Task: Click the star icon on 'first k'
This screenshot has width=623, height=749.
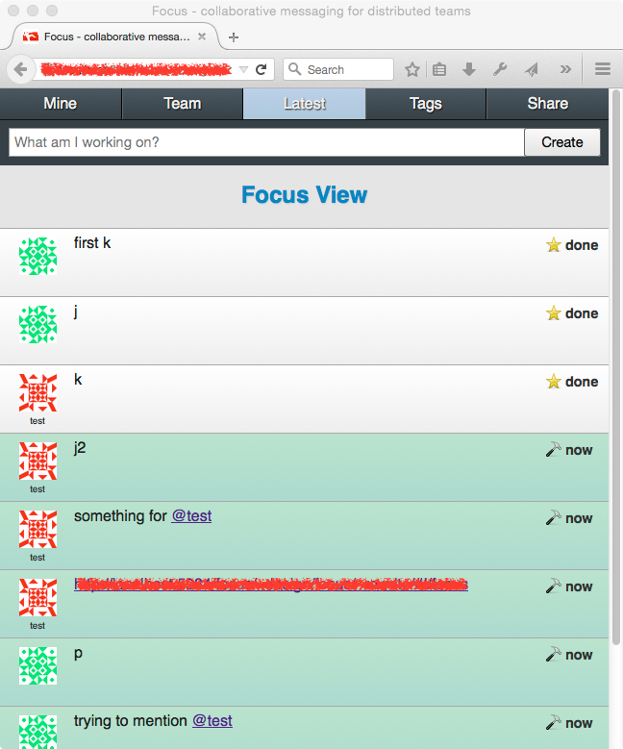Action: tap(553, 245)
